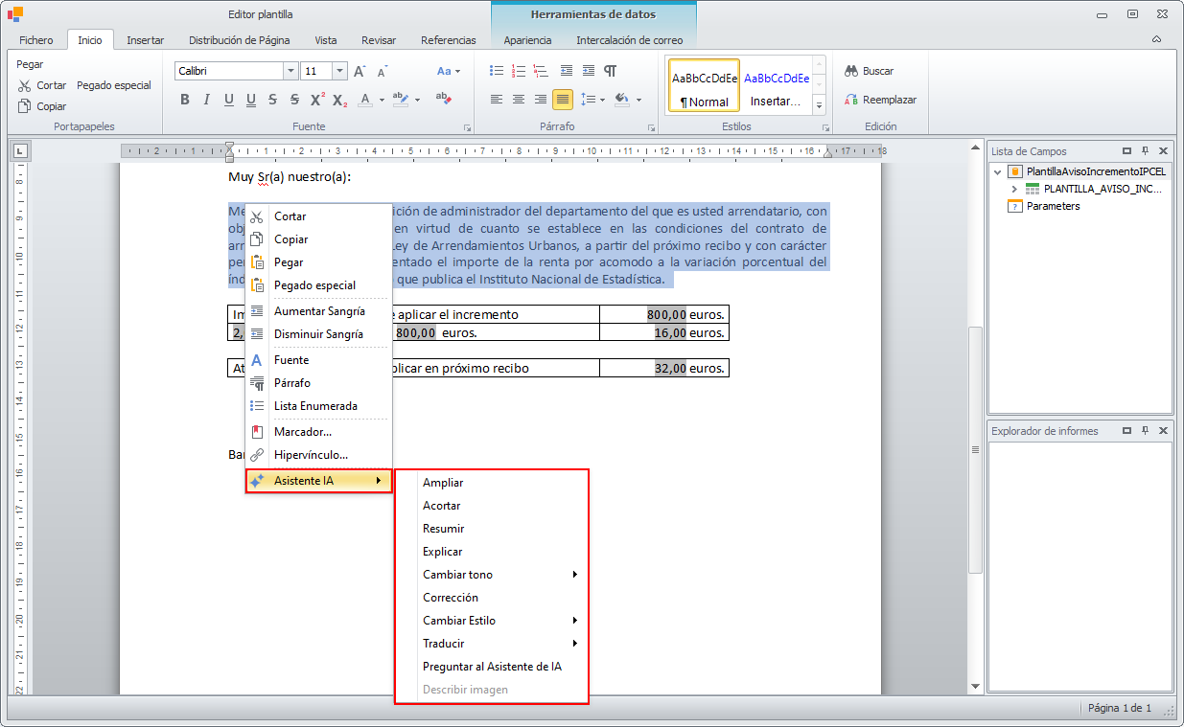Click the bulleted list icon
The width and height of the screenshot is (1184, 727).
click(496, 71)
